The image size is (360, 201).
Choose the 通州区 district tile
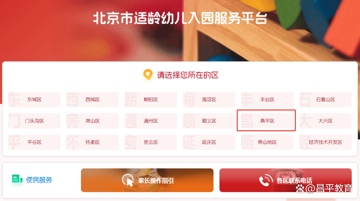point(151,121)
